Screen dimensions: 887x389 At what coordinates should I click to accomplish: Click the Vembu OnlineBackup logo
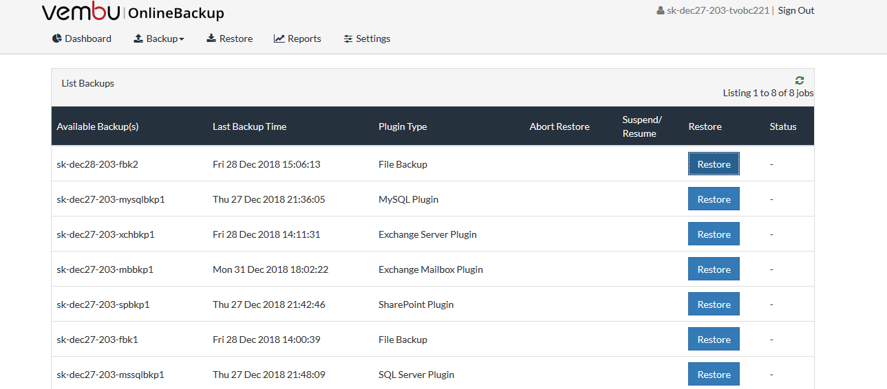point(133,12)
